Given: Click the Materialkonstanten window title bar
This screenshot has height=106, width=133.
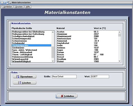Looking at the screenshot, I should coord(66,2).
